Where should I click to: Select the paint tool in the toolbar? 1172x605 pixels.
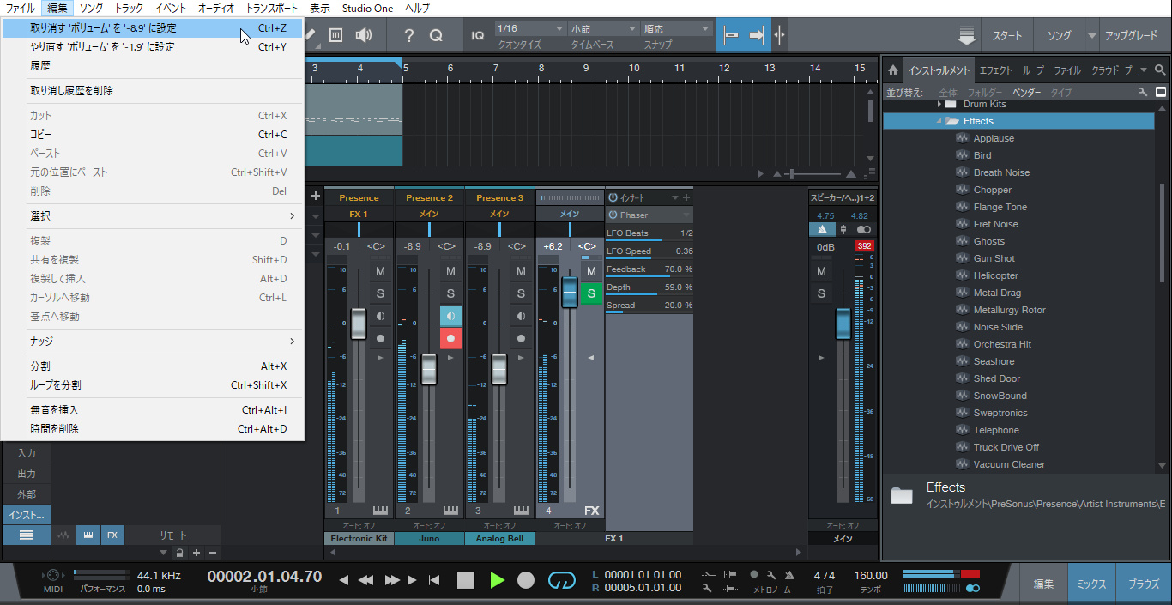pos(311,34)
